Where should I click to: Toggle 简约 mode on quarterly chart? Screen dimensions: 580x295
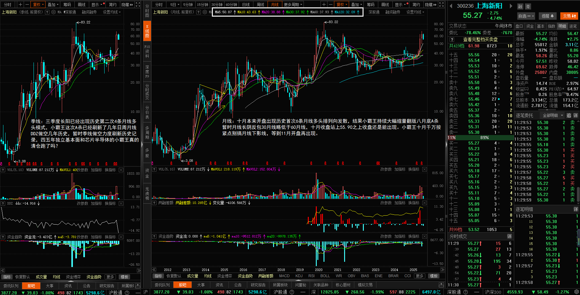click(113, 5)
